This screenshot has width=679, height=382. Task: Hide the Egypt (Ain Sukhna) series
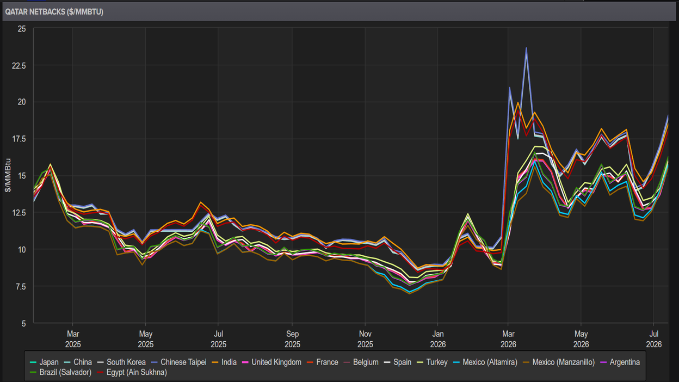click(131, 372)
